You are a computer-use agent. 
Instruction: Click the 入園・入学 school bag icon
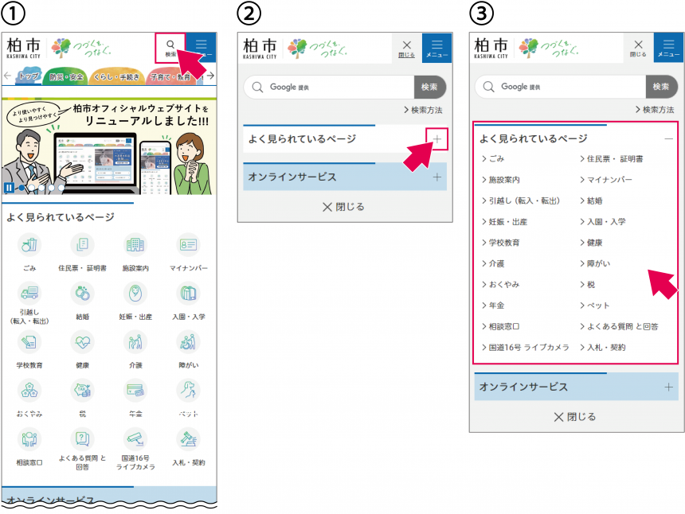click(188, 293)
